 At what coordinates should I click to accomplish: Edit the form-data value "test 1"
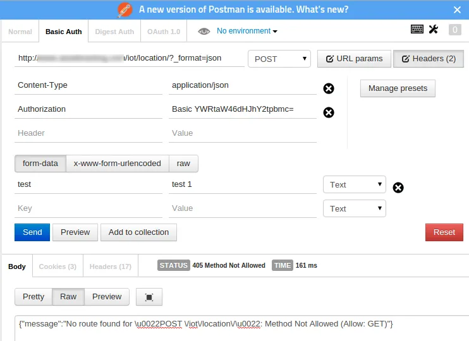click(243, 184)
